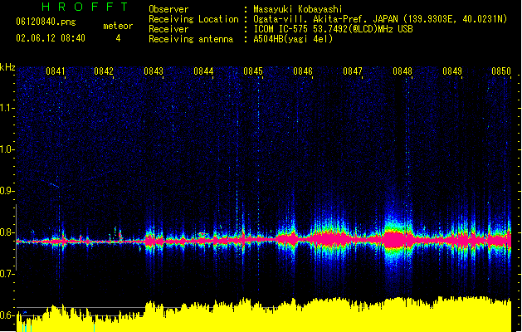
Task: Click the 0.6 kHz axis label
Action: [7, 315]
